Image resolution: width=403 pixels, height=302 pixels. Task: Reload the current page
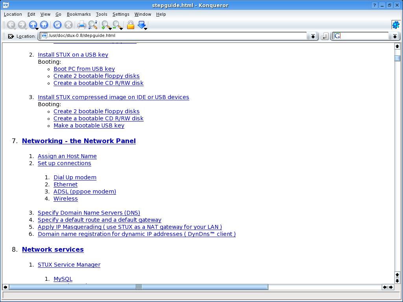(57, 25)
